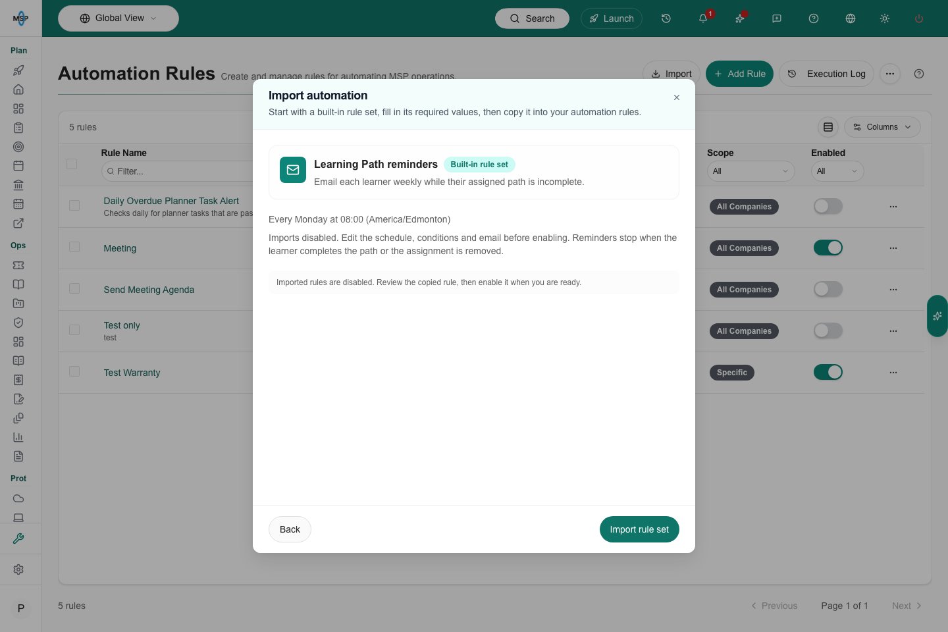The image size is (948, 632).
Task: Open the Enabled filter dropdown
Action: (x=837, y=171)
